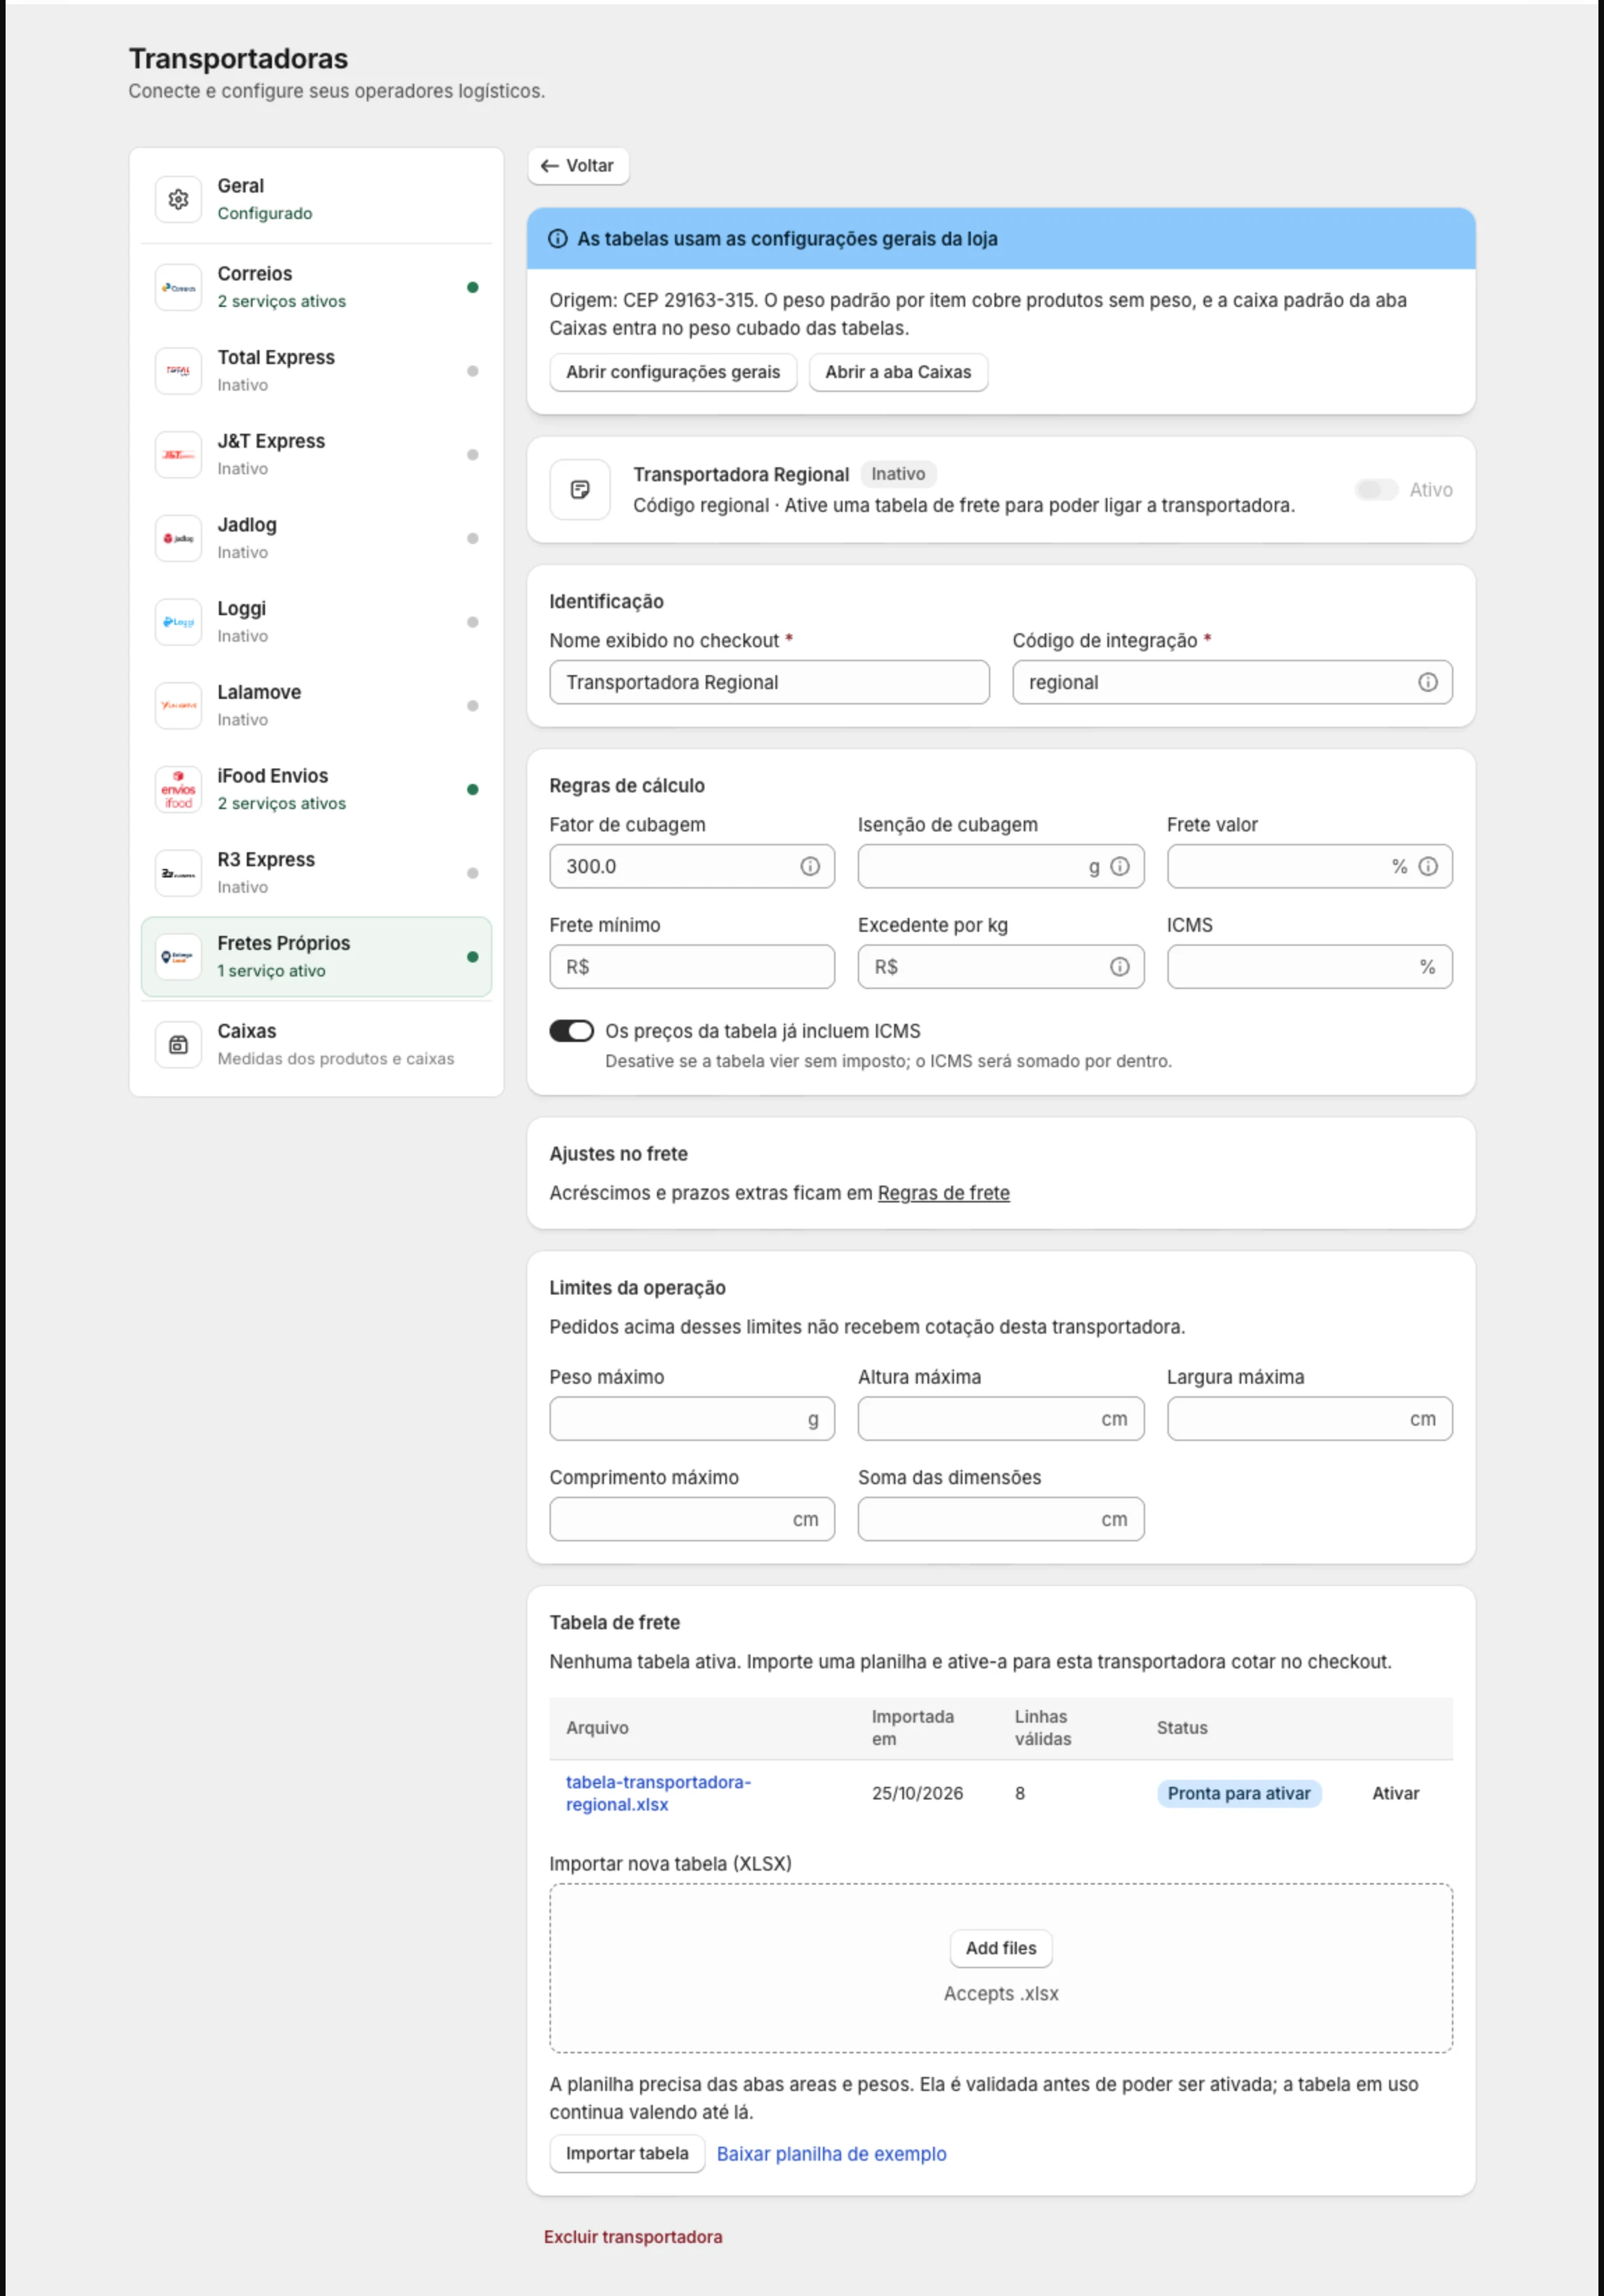Focus the Nome exibido no checkout field

point(769,682)
